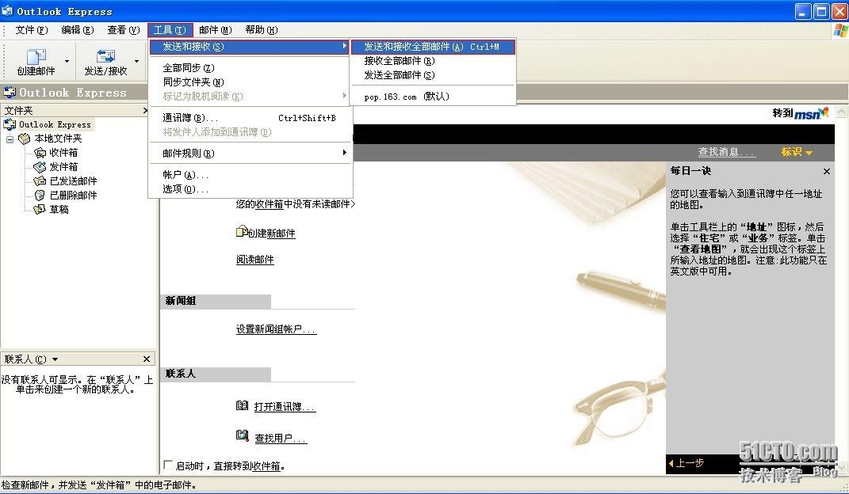This screenshot has height=494, width=849.
Task: Select the 已删除邮件 tree item label
Action: tap(73, 195)
